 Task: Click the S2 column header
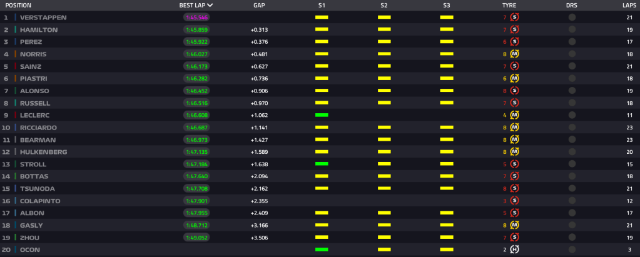(x=384, y=6)
